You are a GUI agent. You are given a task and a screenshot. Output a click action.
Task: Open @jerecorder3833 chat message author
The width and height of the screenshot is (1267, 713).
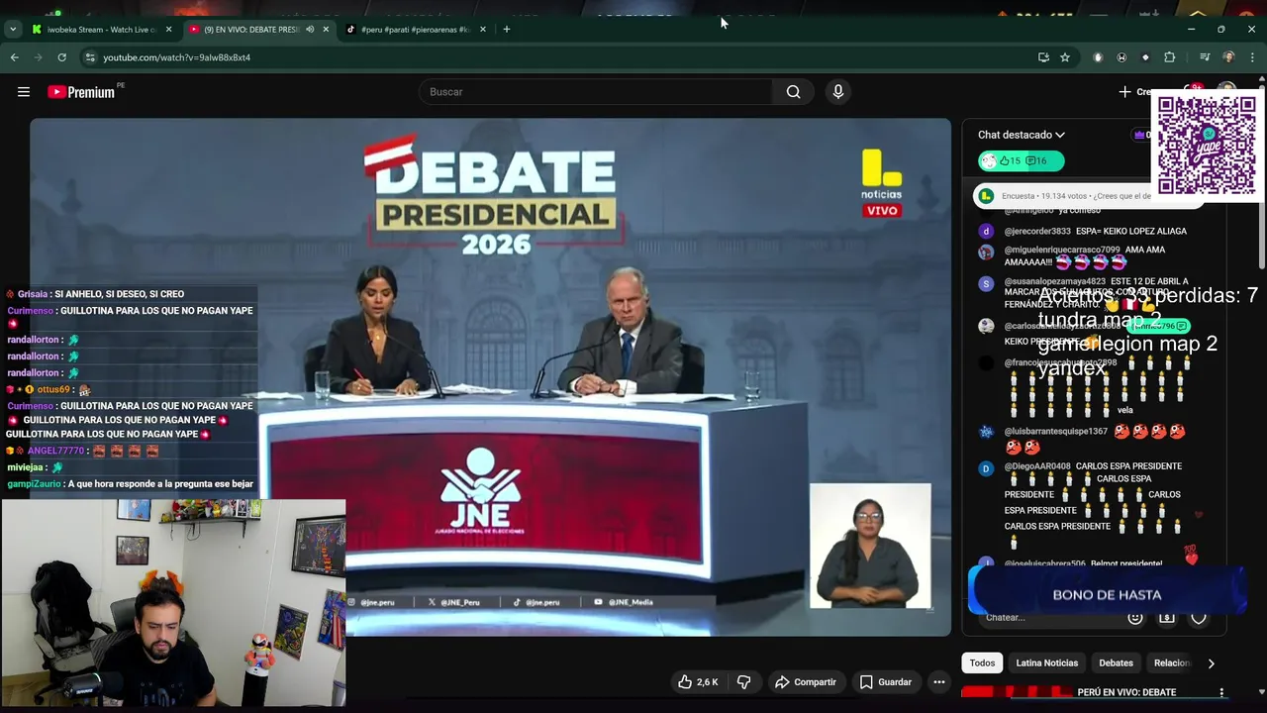[1037, 232]
